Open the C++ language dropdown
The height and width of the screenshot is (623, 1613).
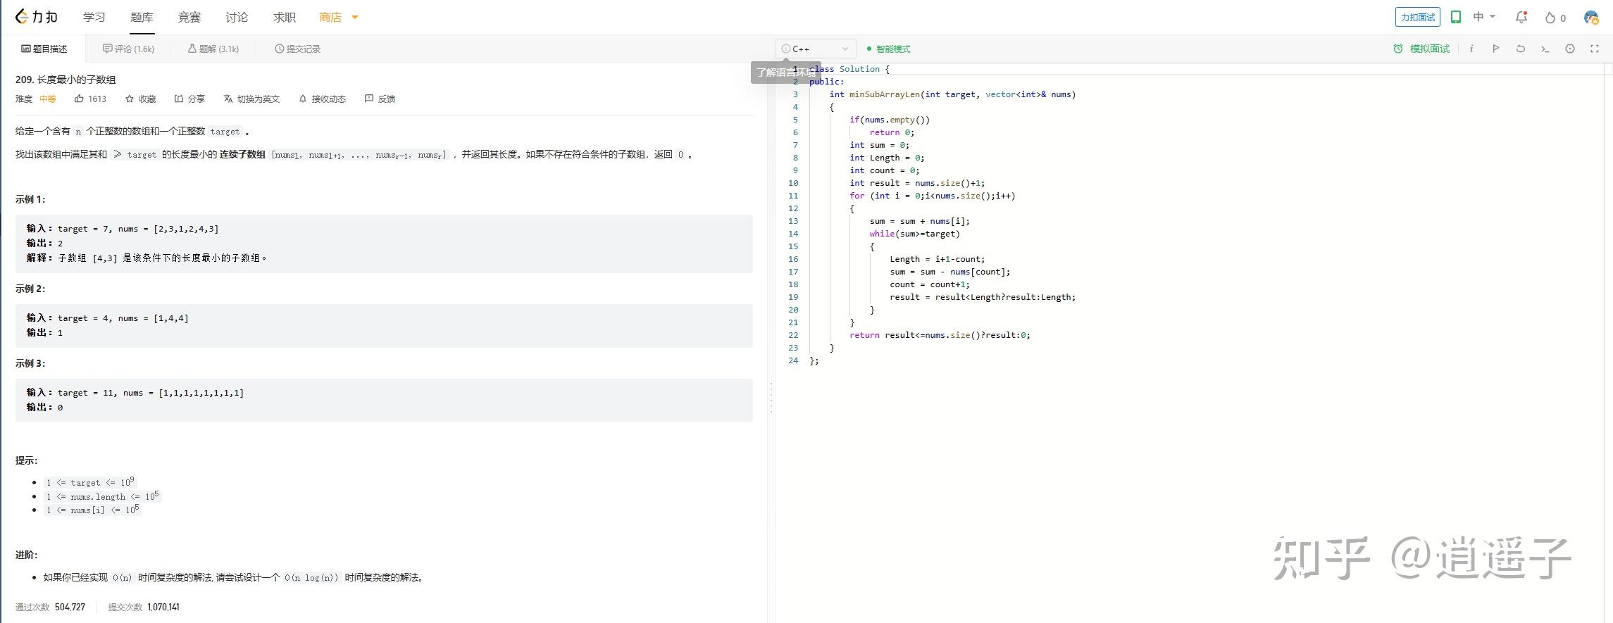coord(815,49)
